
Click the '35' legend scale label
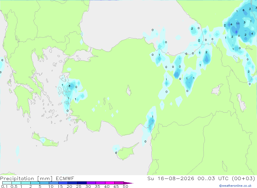(x=97, y=186)
